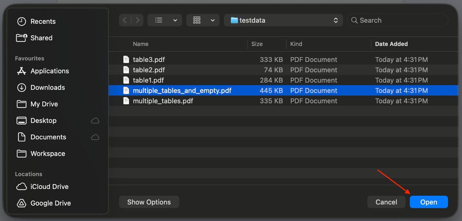Viewport: 462px width, 221px height.
Task: Open the list view style dropdown
Action: tap(165, 20)
